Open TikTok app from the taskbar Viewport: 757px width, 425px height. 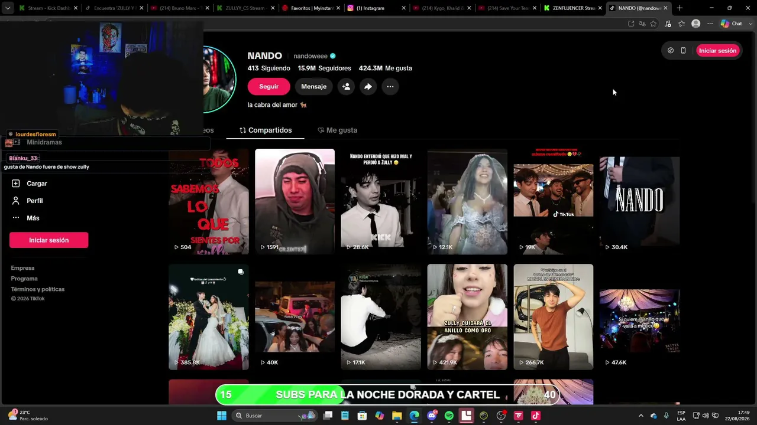[x=535, y=416]
